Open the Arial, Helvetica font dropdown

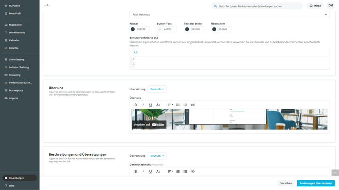[229, 15]
